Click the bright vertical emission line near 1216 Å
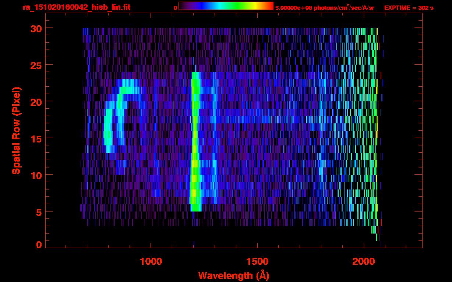Screen dimensions: 452x282 pos(195,142)
